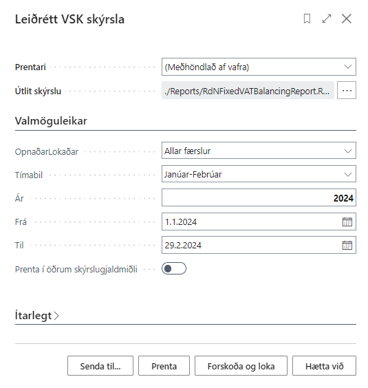Screen dimensions: 368x388
Task: Click the Til date text field
Action: [251, 245]
